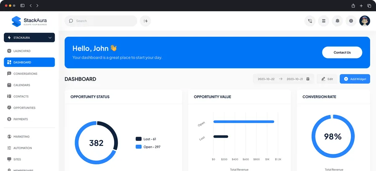Open the notifications bell
The height and width of the screenshot is (171, 376).
338,21
